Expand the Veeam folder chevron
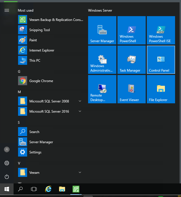181x197 pixels. 80,172
